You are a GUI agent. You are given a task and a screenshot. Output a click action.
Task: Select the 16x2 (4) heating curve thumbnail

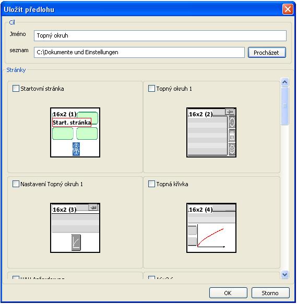(211, 228)
